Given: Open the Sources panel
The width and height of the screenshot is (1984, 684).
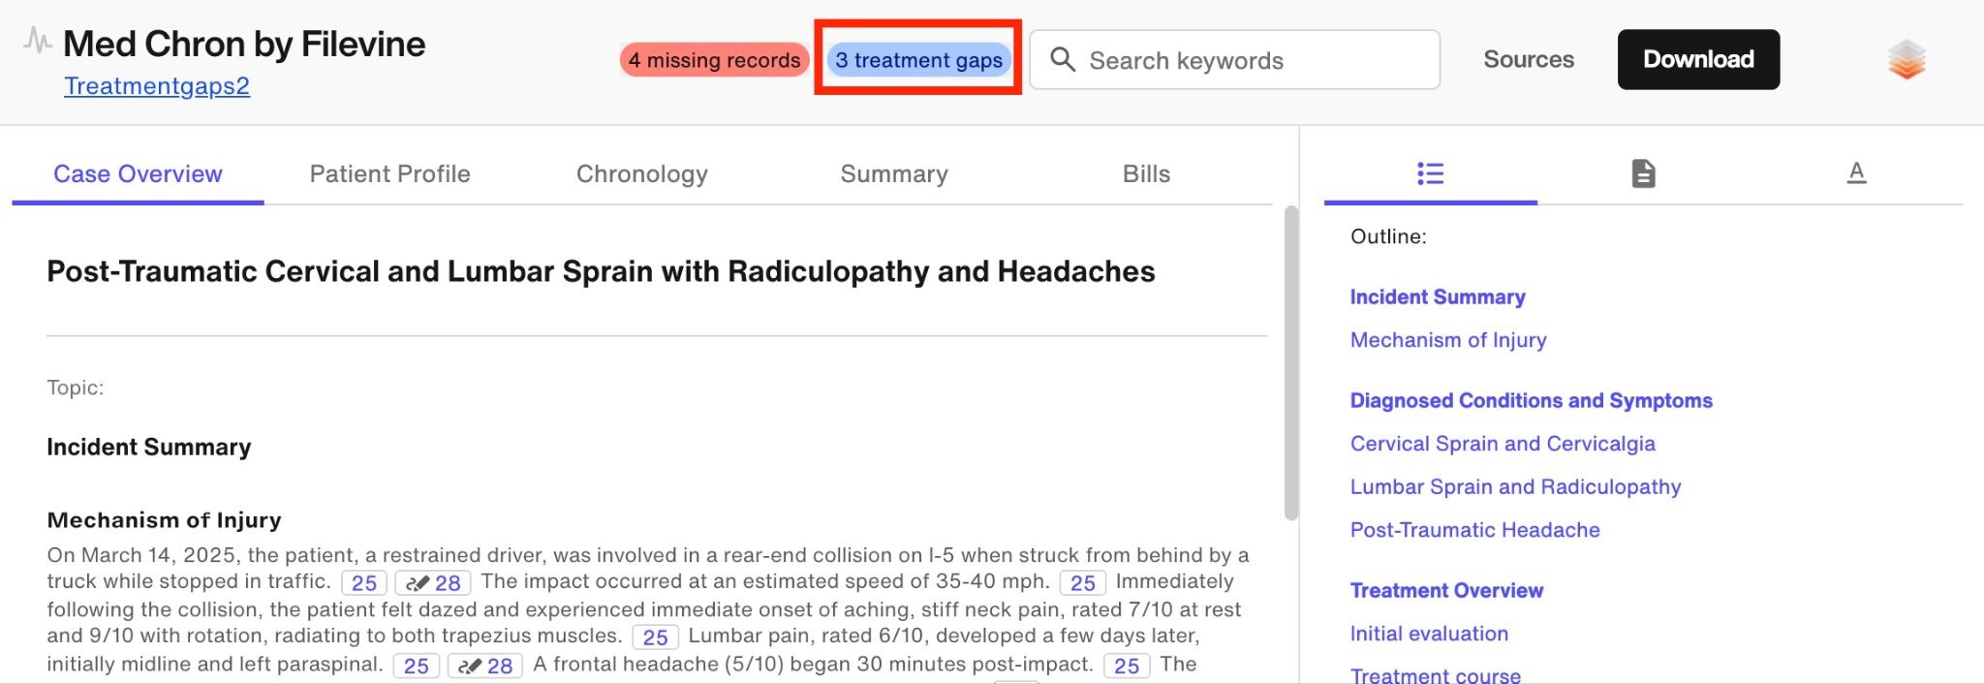Looking at the screenshot, I should [1529, 59].
